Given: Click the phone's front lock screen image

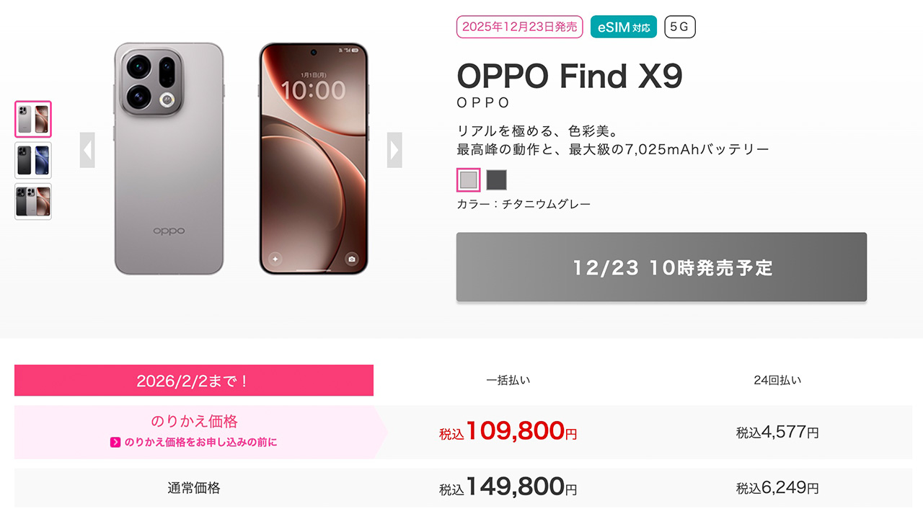Looking at the screenshot, I should point(313,159).
